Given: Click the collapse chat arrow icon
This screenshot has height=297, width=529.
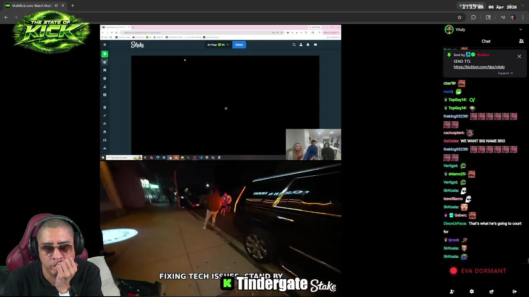Looking at the screenshot, I should (515, 292).
